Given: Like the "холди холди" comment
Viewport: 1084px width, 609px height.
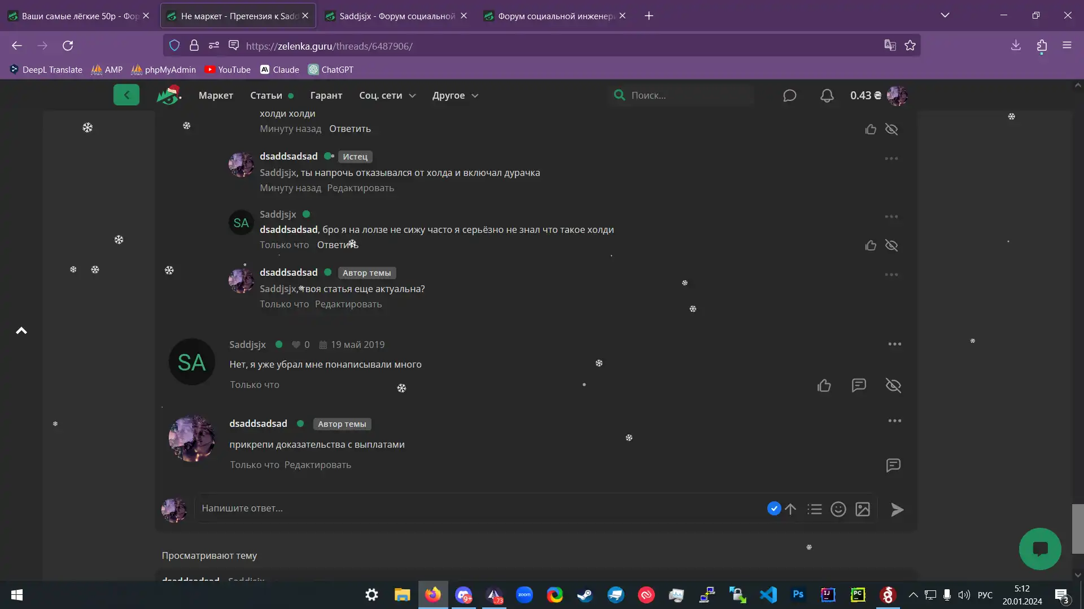Looking at the screenshot, I should 871,129.
